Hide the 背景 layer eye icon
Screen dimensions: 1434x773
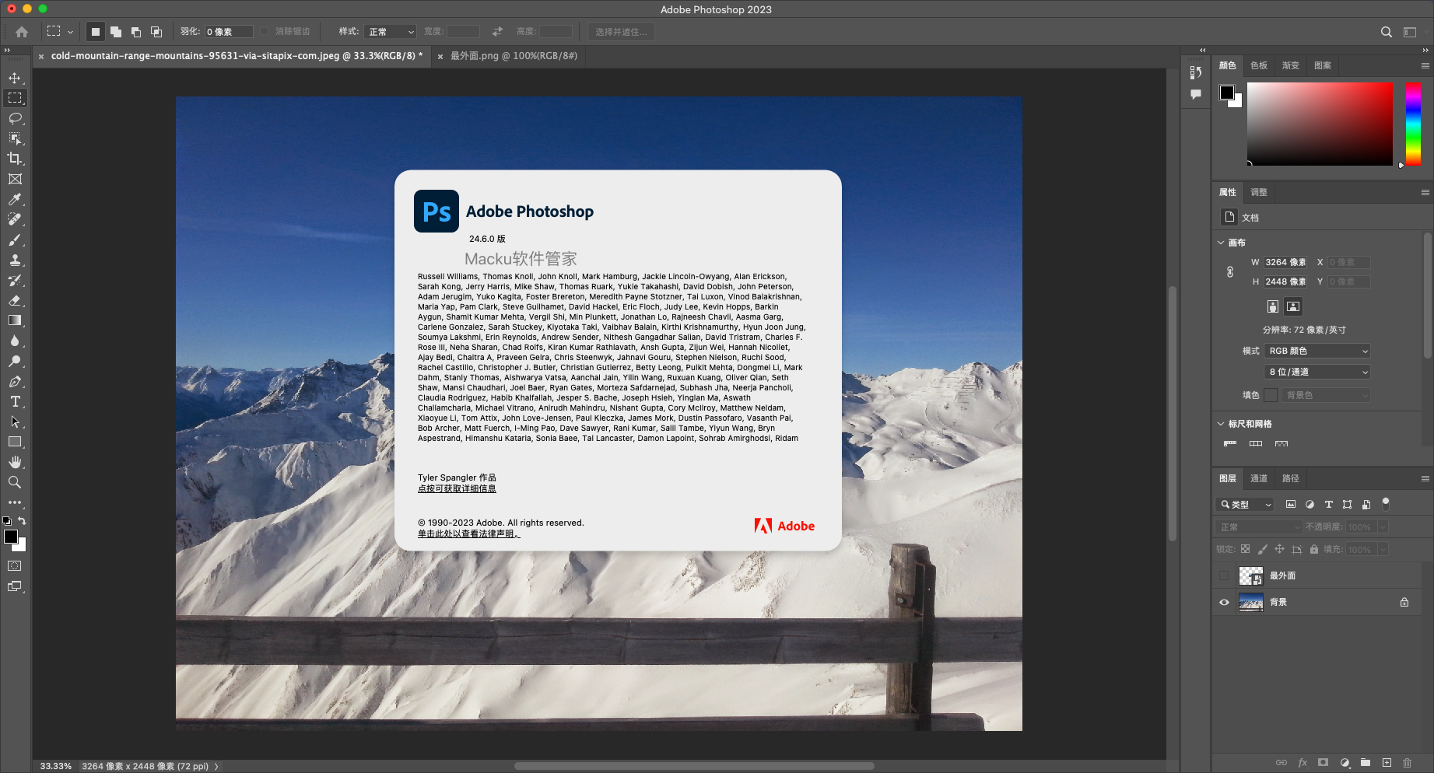(x=1224, y=603)
